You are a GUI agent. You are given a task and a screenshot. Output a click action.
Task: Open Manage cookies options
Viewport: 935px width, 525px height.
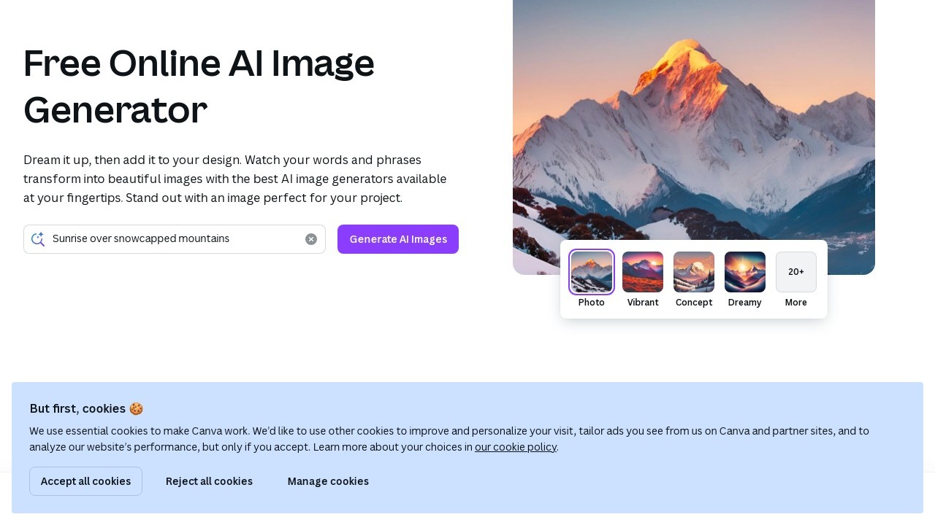328,481
